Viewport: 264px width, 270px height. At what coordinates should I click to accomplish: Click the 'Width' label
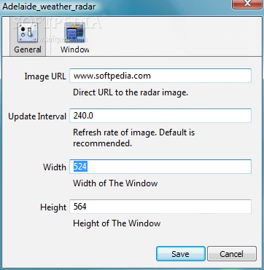55,167
